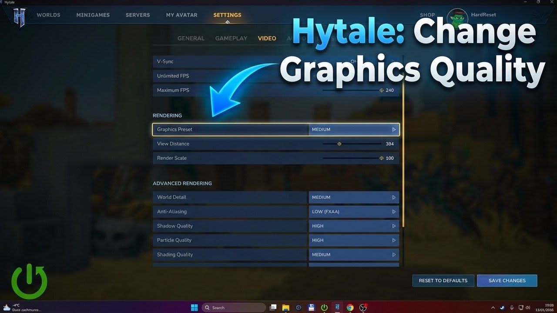The width and height of the screenshot is (557, 313).
Task: Click the View Distance value 384
Action: click(389, 144)
